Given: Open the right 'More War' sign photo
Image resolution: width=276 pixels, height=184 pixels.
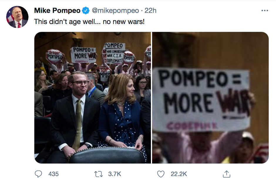Looking at the screenshot, I should (x=210, y=98).
